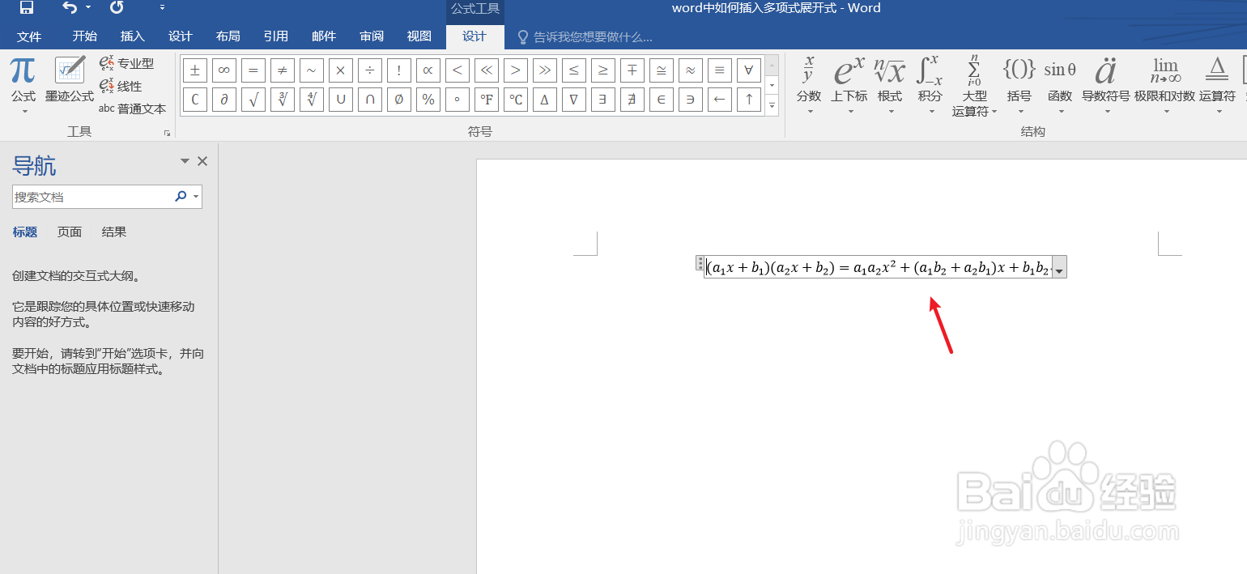Screen dimensions: 1247x574
Task: Insert the less-than-or-equal symbol
Action: click(x=574, y=70)
